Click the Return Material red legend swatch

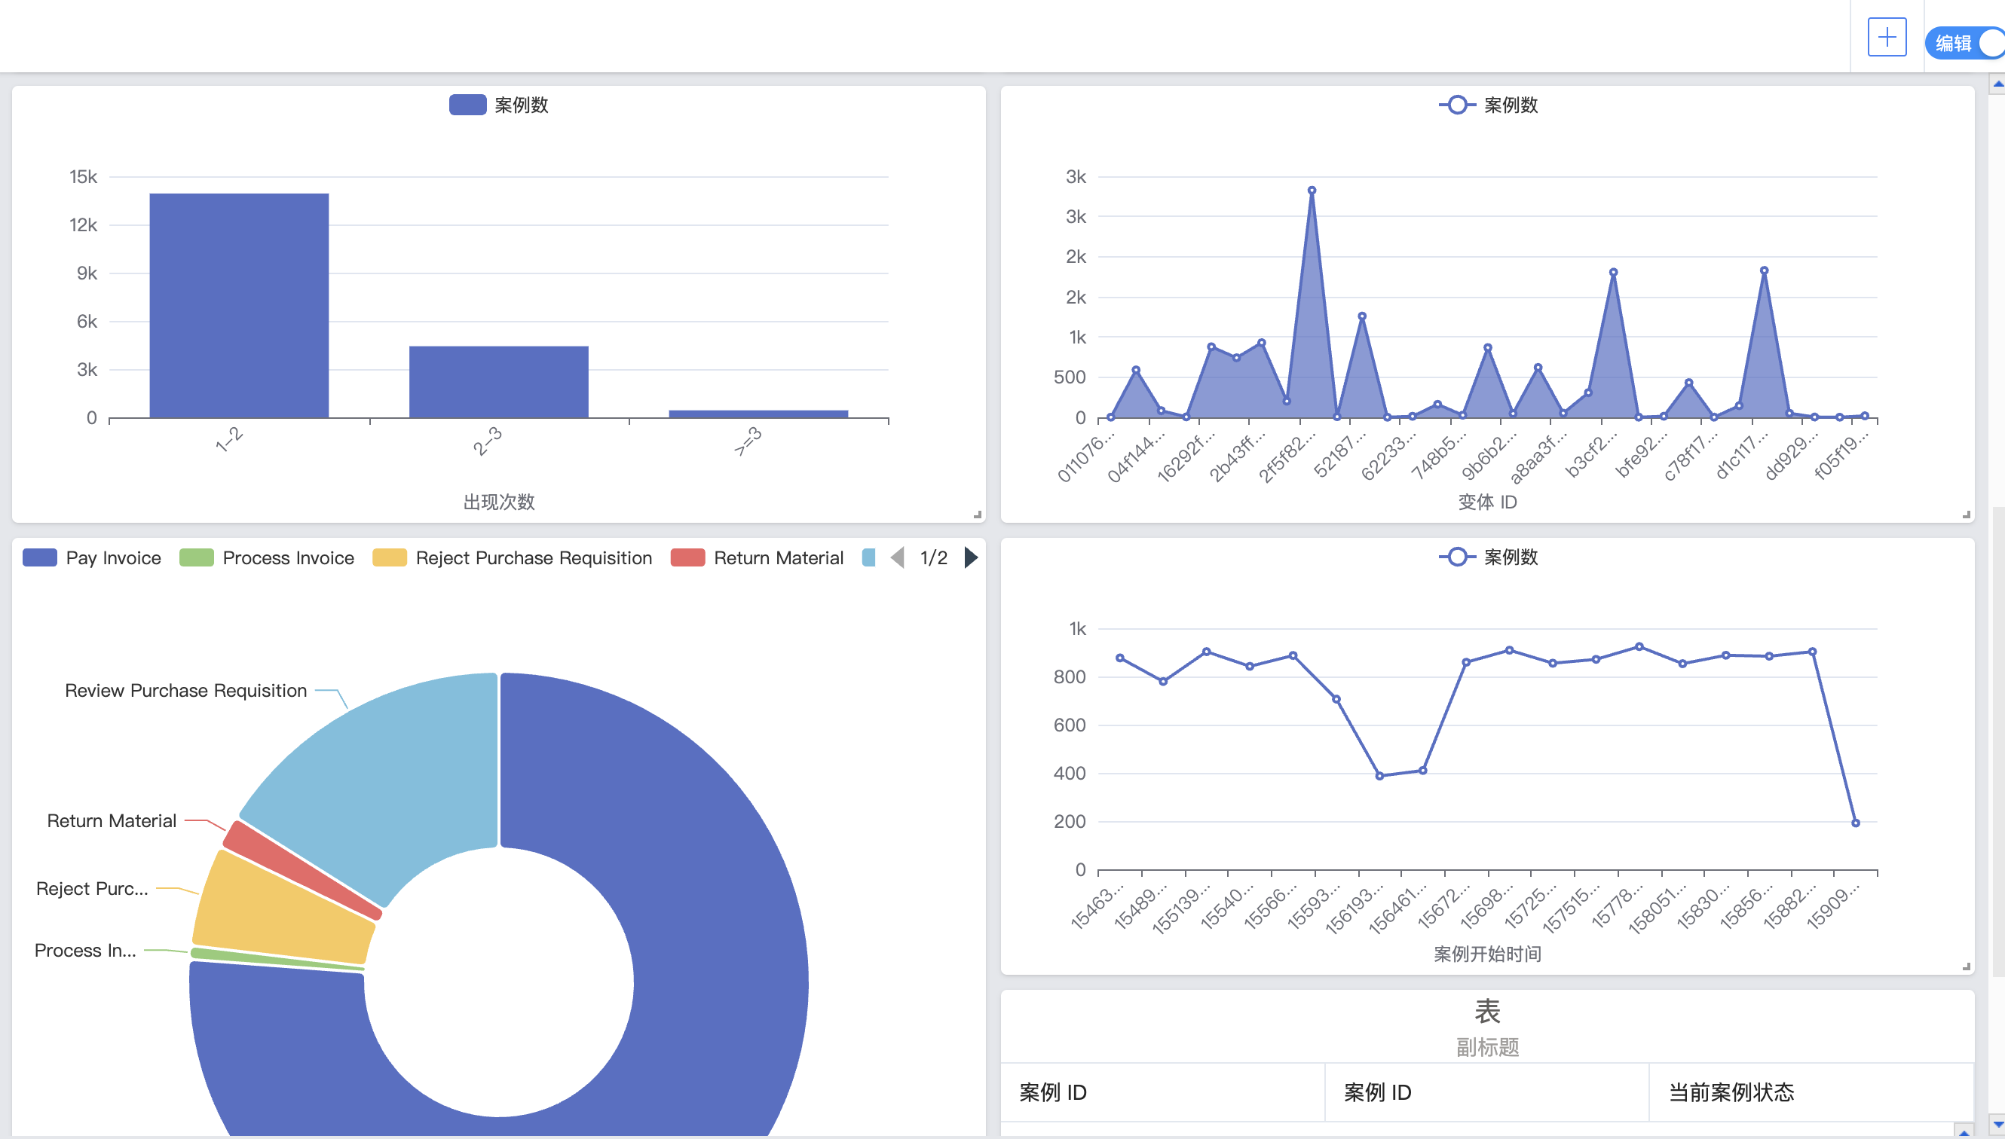pyautogui.click(x=687, y=557)
